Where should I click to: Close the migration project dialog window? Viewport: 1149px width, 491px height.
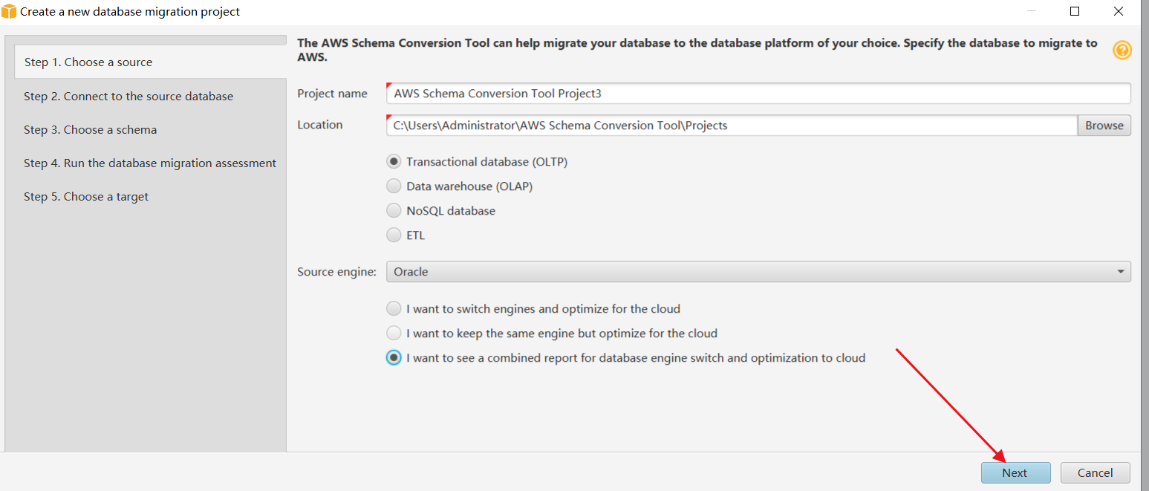click(1118, 11)
